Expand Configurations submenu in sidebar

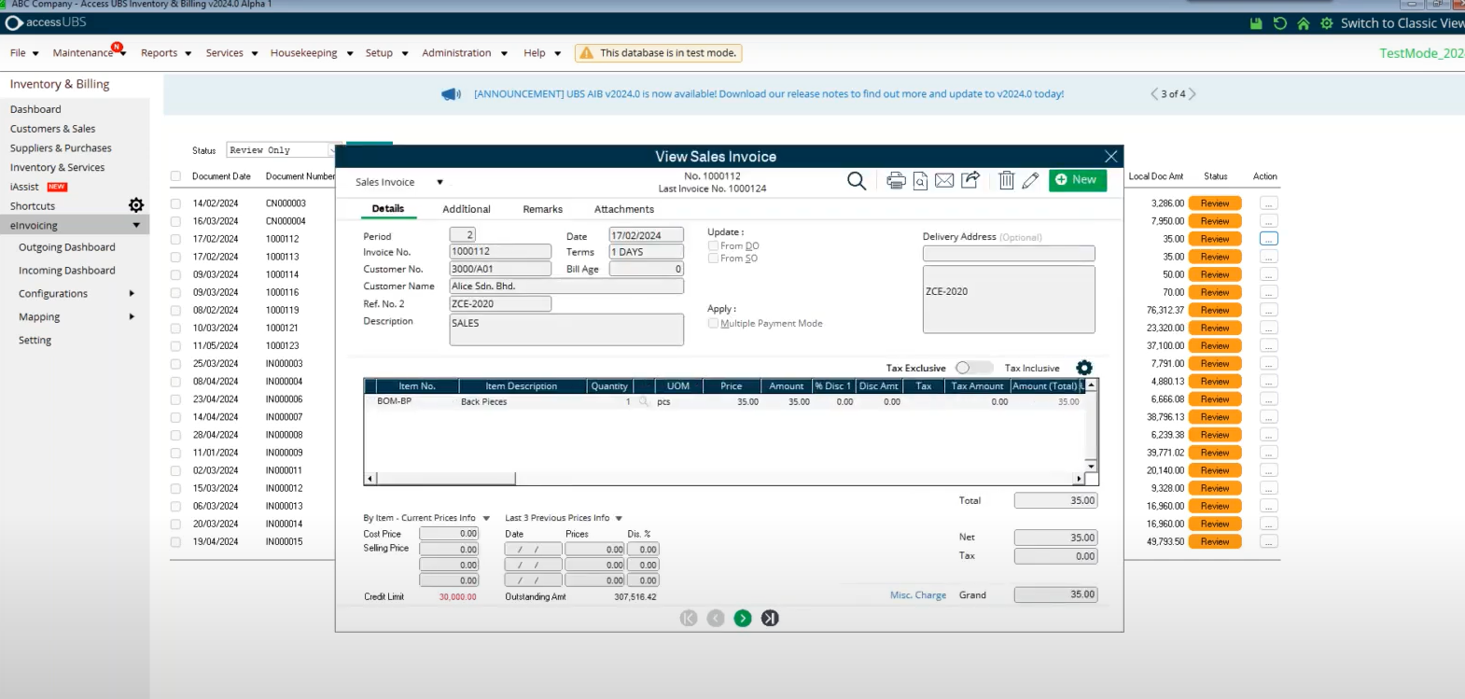click(x=132, y=293)
